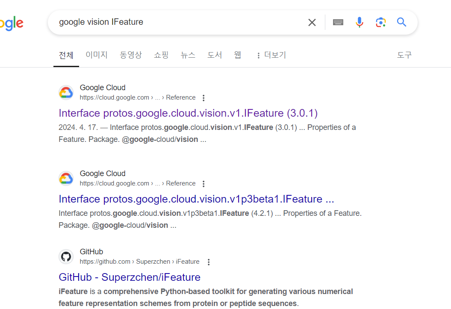Switch to the 쇼핑 (Shopping) tab
The width and height of the screenshot is (451, 309).
click(161, 55)
